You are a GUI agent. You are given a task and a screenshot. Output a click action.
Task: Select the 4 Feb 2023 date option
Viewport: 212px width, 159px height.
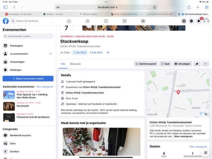(96, 52)
